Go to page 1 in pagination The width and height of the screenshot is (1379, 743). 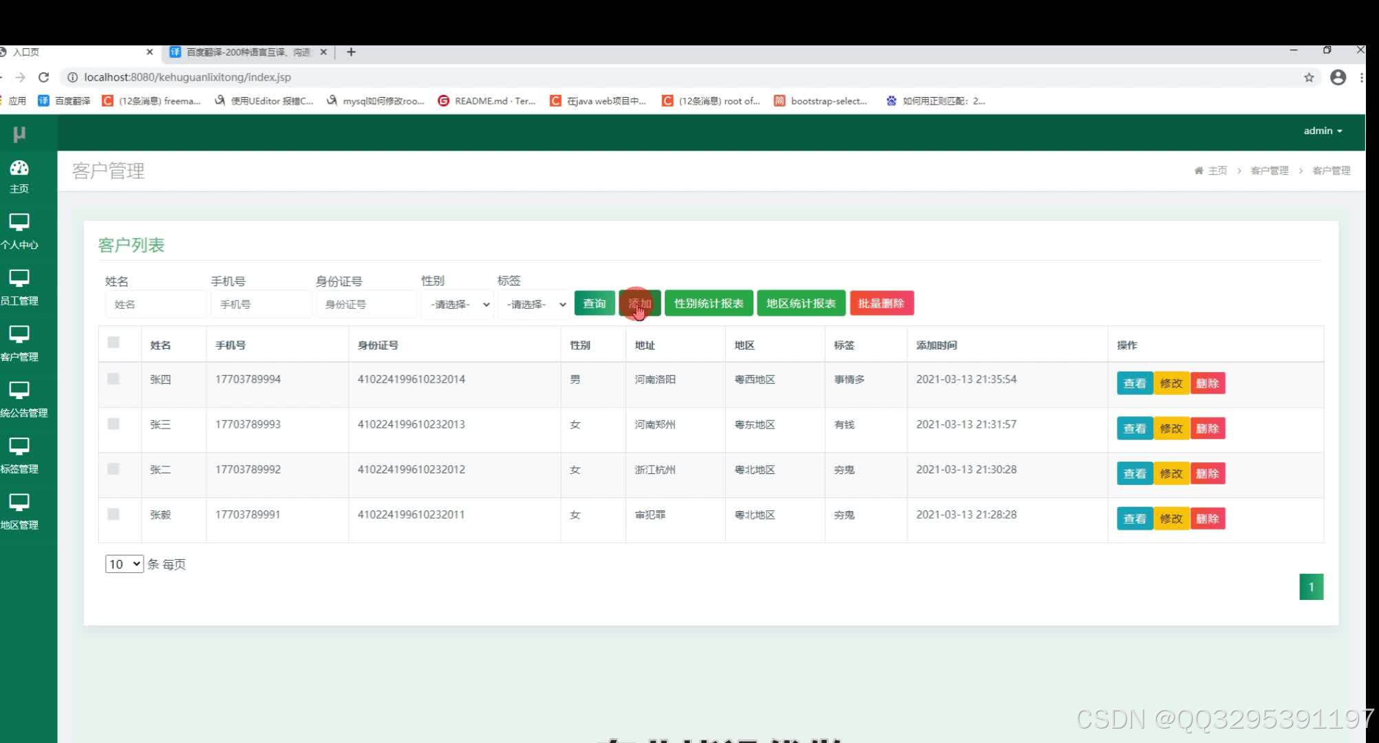1311,587
